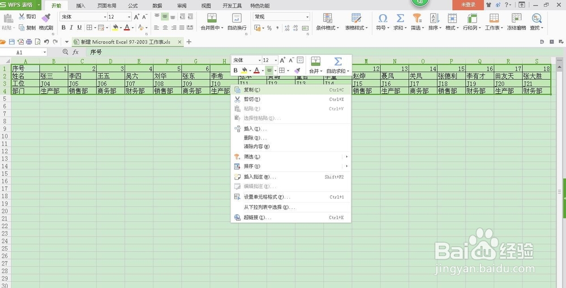Click the 复制 copy button in ribbon
The height and width of the screenshot is (288, 566).
pyautogui.click(x=27, y=27)
